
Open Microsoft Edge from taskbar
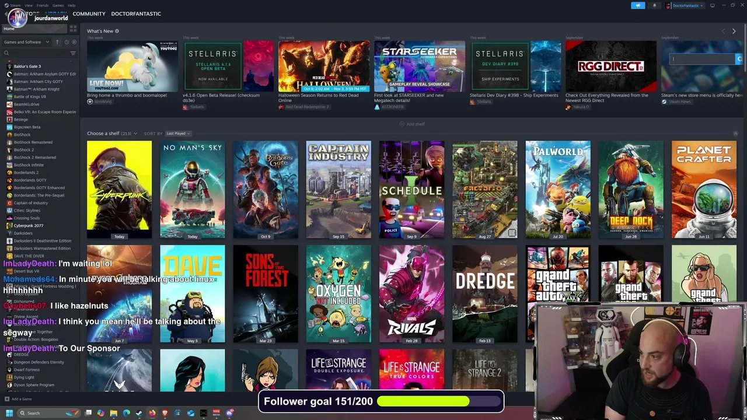[x=127, y=413]
